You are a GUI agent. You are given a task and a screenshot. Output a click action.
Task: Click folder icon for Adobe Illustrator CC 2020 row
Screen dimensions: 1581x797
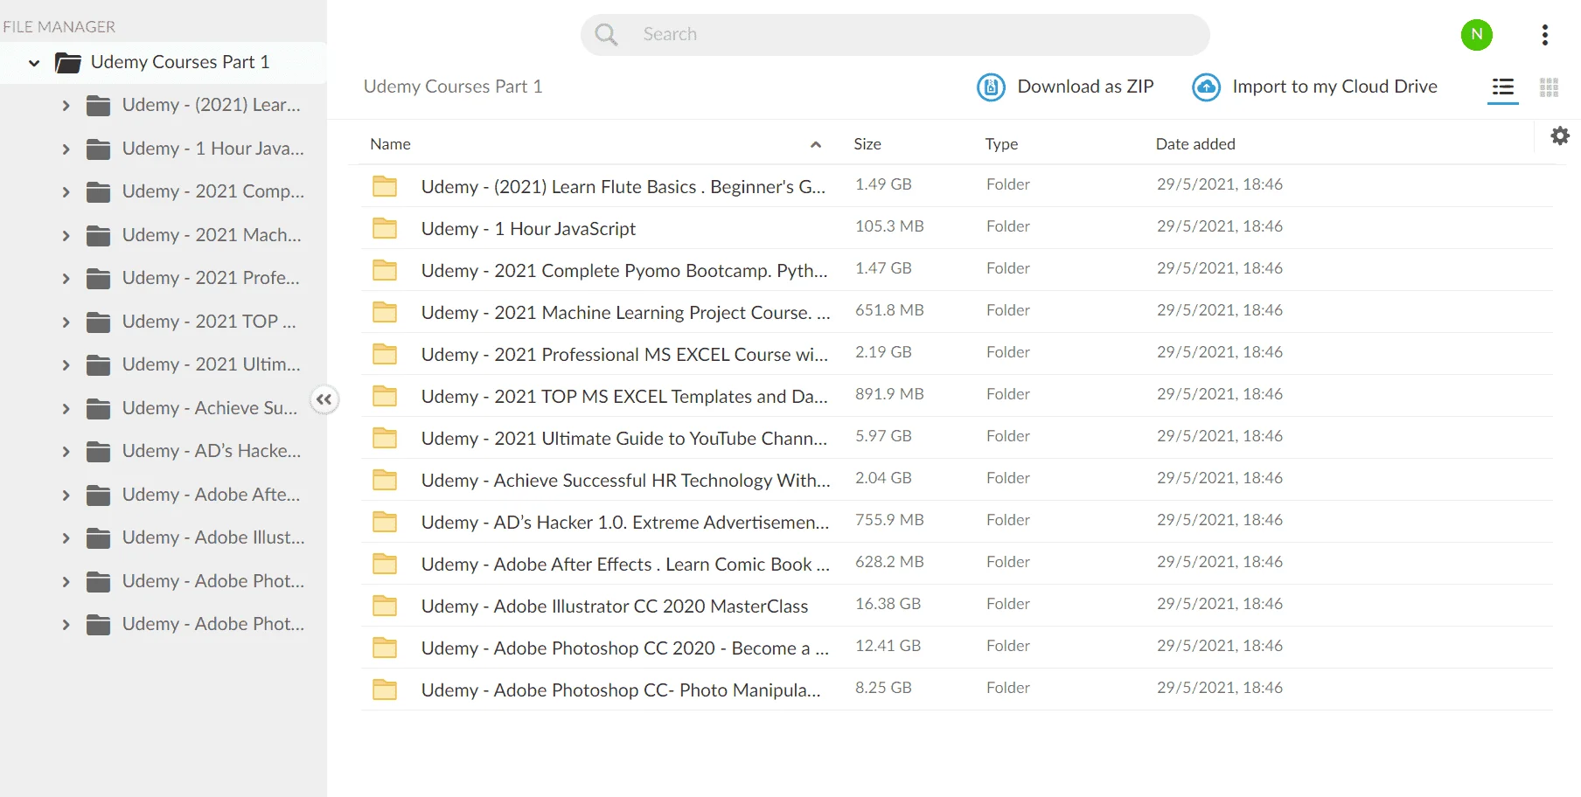385,606
